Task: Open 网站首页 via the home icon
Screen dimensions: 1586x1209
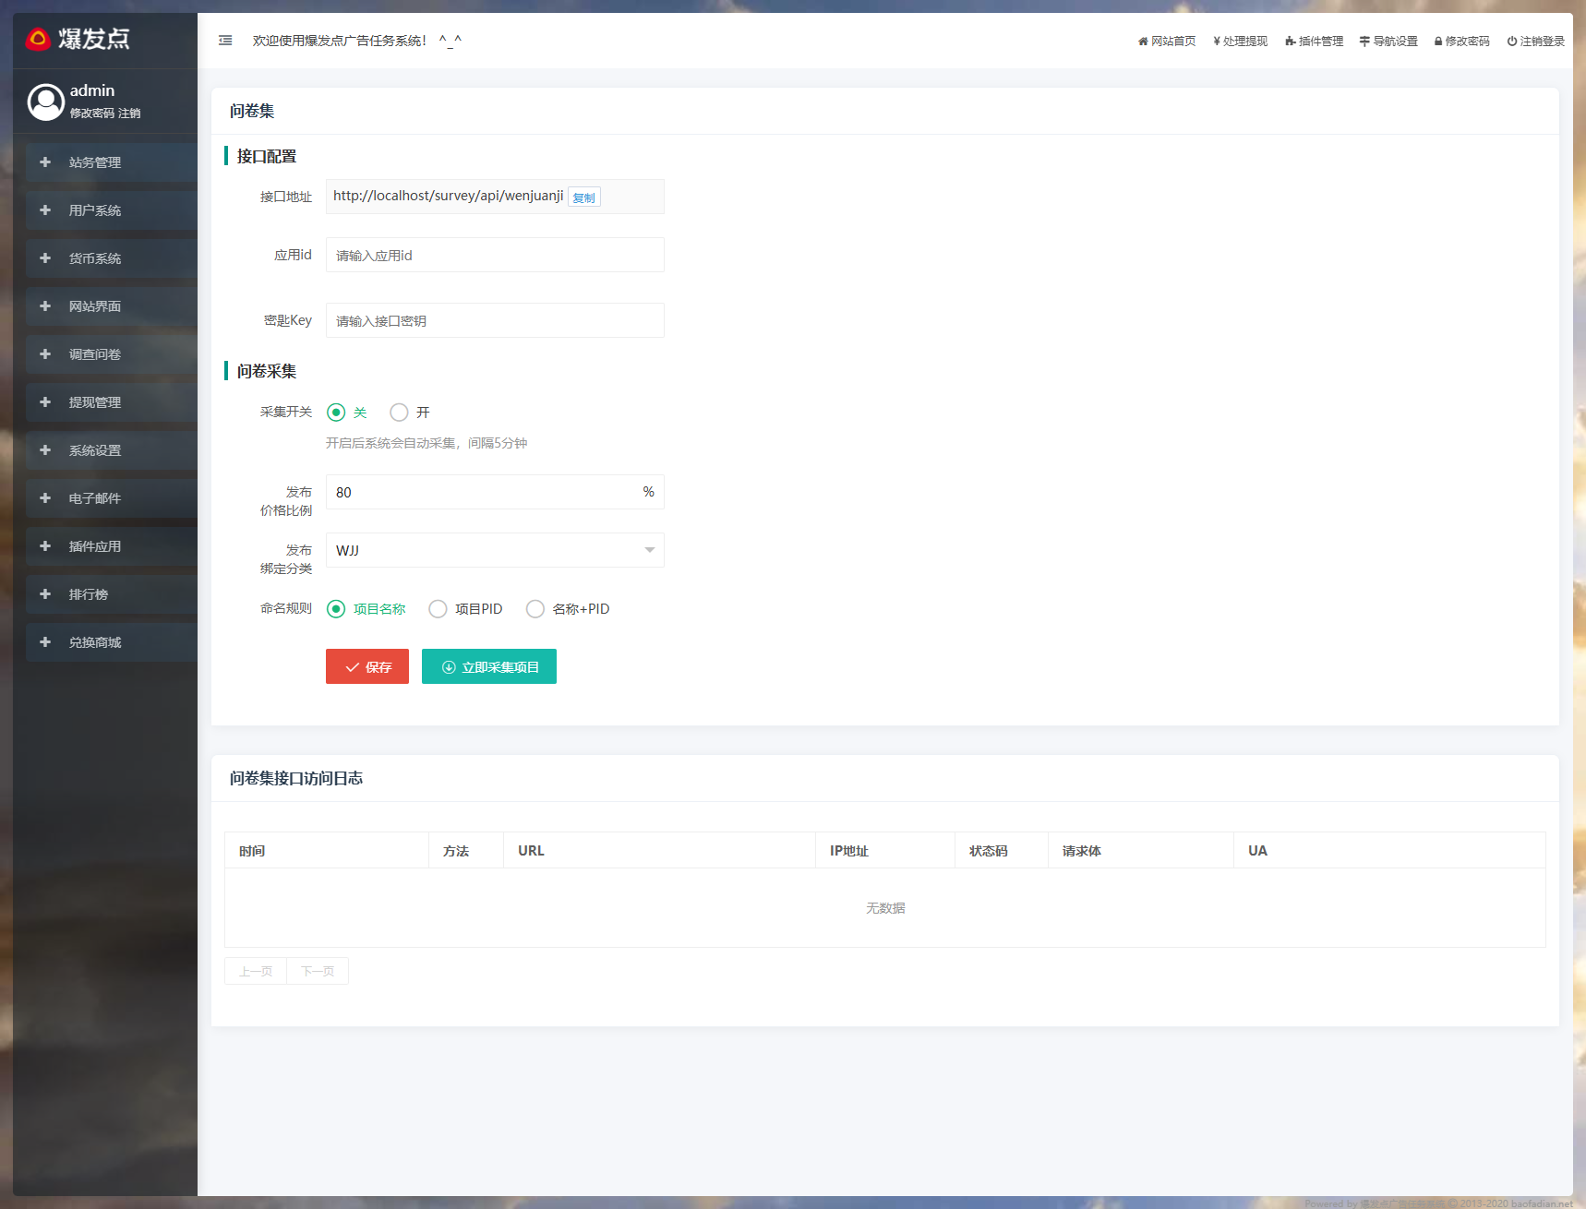Action: [x=1143, y=42]
